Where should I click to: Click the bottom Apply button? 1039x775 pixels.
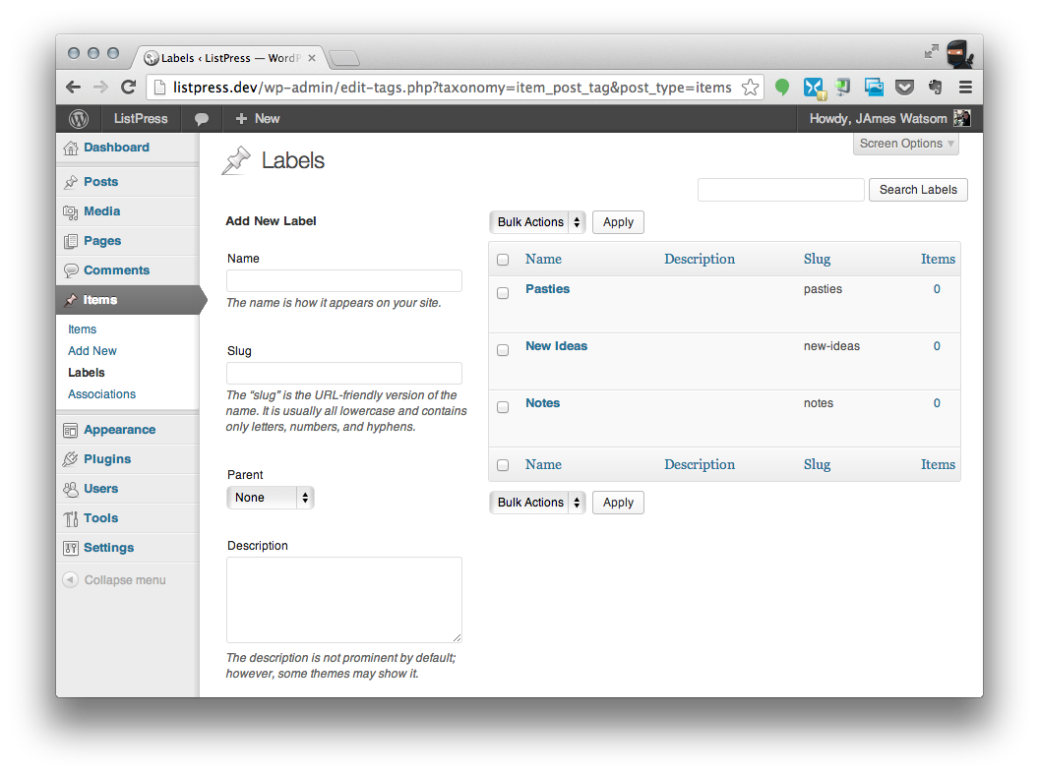[x=618, y=503]
